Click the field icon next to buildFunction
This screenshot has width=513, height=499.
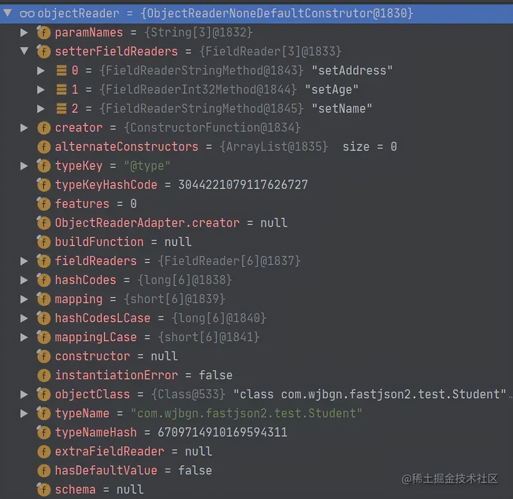[43, 242]
